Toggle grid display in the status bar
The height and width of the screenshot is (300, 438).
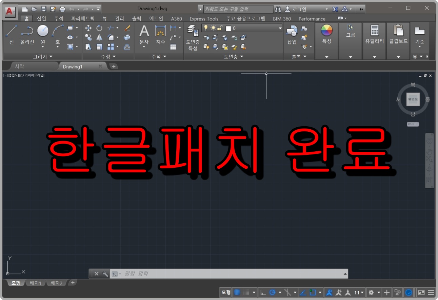[237, 292]
